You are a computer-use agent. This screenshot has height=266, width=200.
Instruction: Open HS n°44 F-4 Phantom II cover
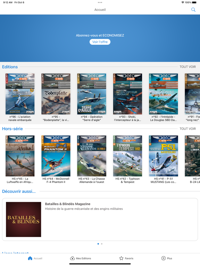[x=56, y=156]
